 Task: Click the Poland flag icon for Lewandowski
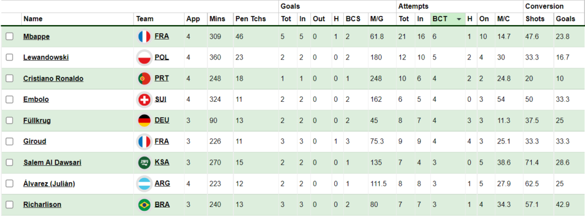point(144,58)
